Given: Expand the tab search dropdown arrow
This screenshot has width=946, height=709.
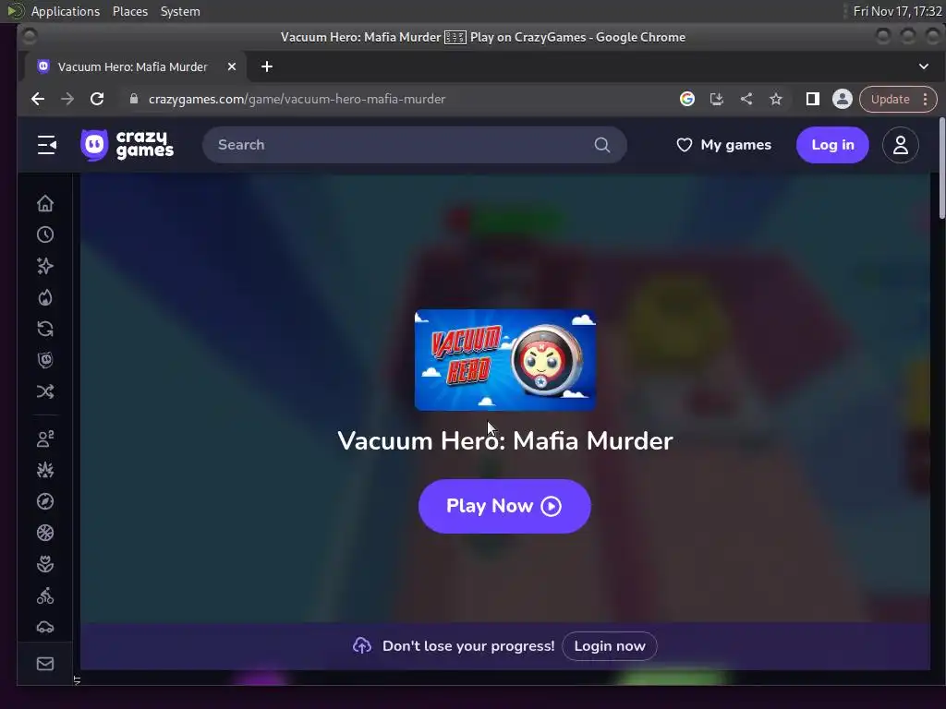Looking at the screenshot, I should (924, 66).
